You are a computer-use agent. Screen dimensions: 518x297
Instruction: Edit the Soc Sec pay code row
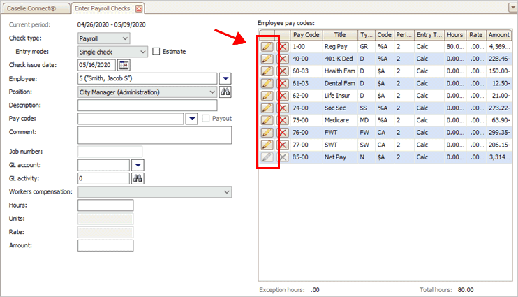click(x=267, y=108)
